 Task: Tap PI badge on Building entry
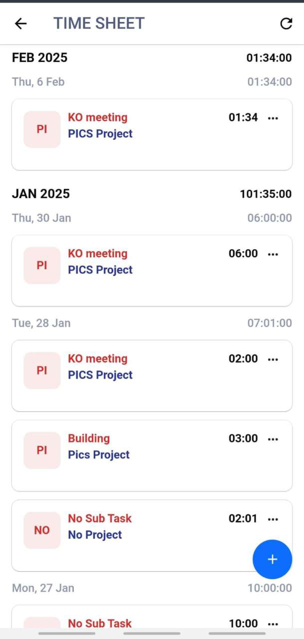(x=42, y=450)
